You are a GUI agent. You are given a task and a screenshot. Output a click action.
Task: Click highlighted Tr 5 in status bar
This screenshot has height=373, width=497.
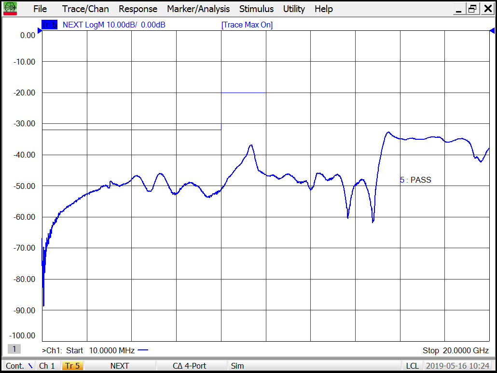click(x=72, y=366)
